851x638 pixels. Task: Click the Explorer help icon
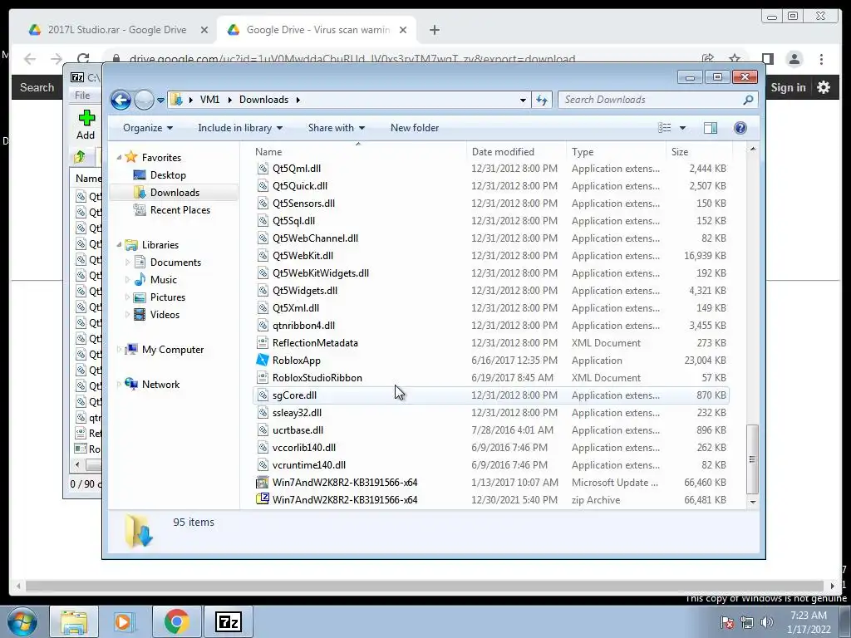pos(740,128)
